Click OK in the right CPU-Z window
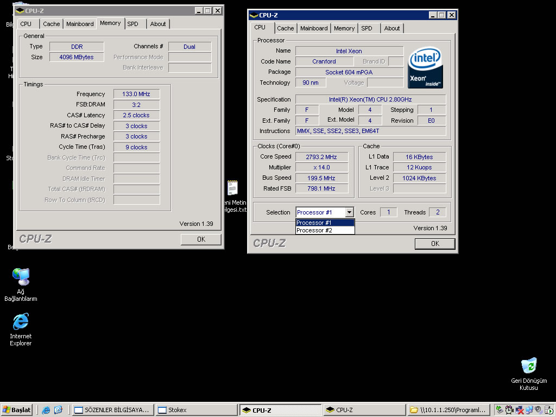The height and width of the screenshot is (417, 556). [435, 244]
